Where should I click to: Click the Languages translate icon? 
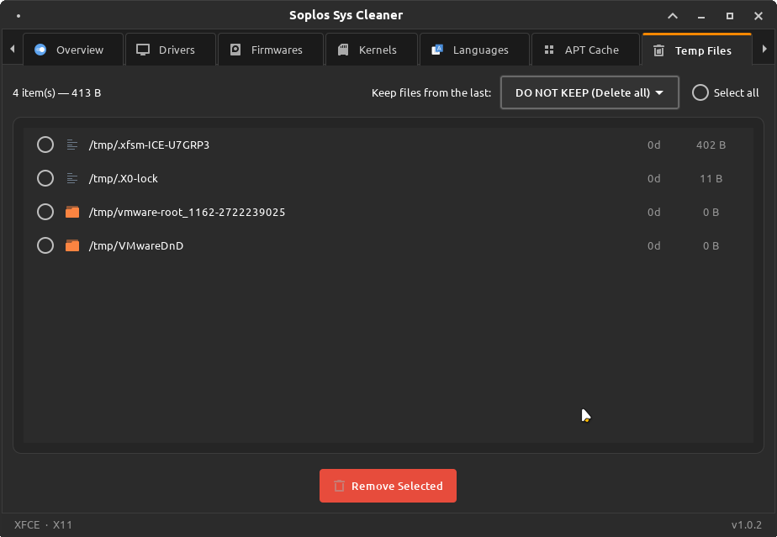437,50
